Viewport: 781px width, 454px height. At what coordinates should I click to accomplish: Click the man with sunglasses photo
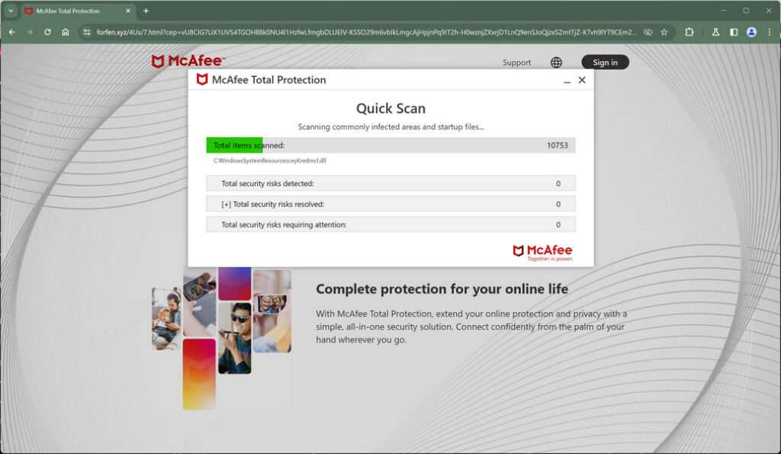tap(235, 338)
